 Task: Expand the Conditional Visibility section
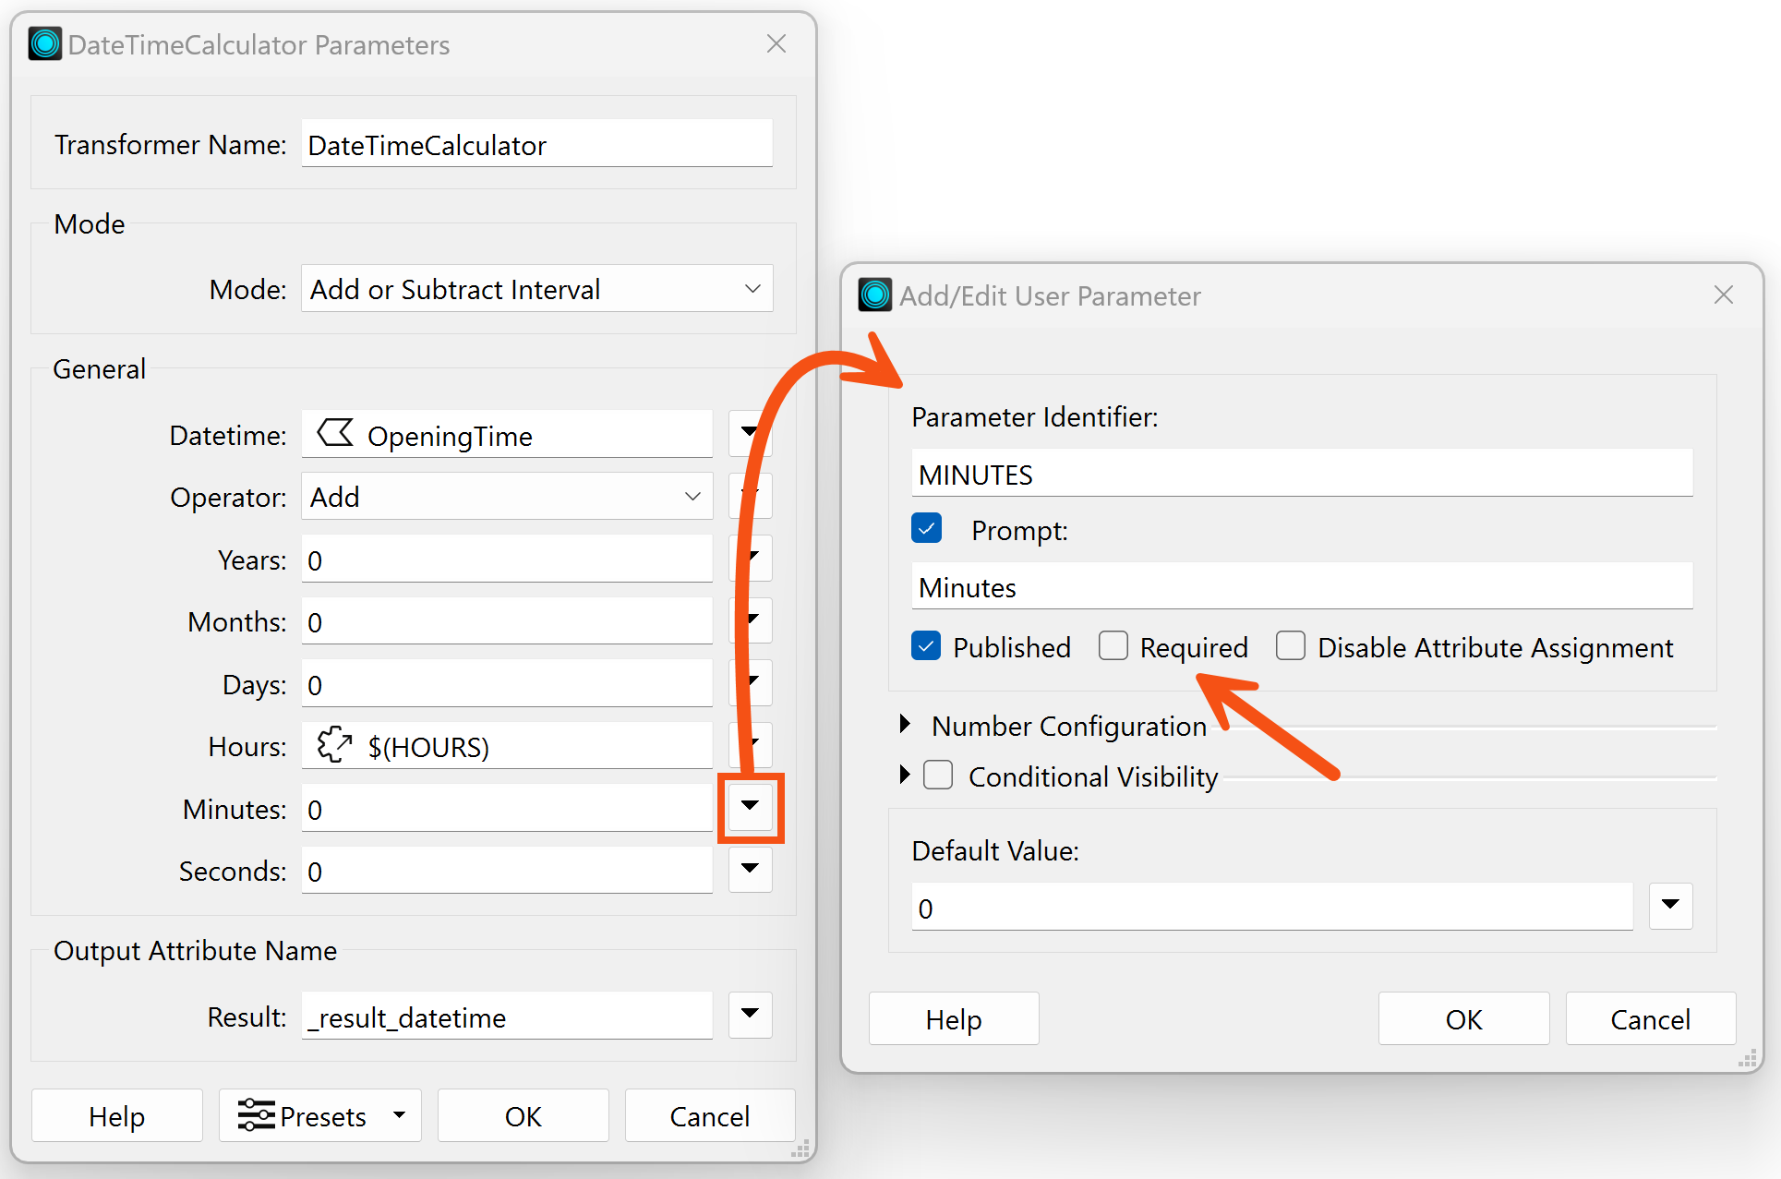pos(903,776)
